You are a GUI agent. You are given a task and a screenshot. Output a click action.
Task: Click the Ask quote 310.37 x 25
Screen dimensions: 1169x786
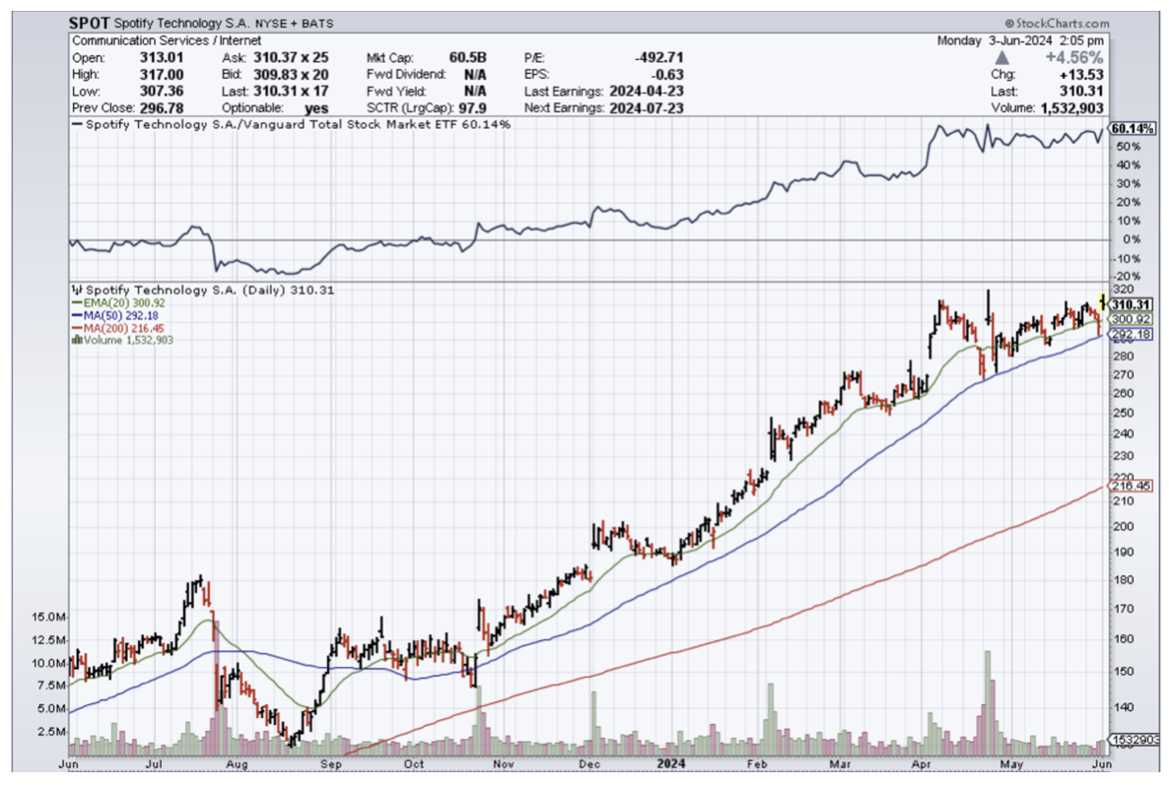pos(291,57)
